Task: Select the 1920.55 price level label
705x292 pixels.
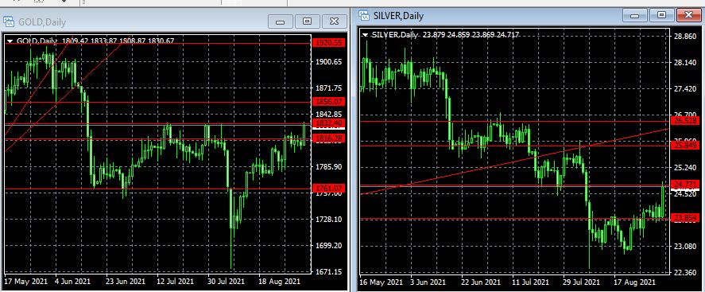Action: (328, 43)
